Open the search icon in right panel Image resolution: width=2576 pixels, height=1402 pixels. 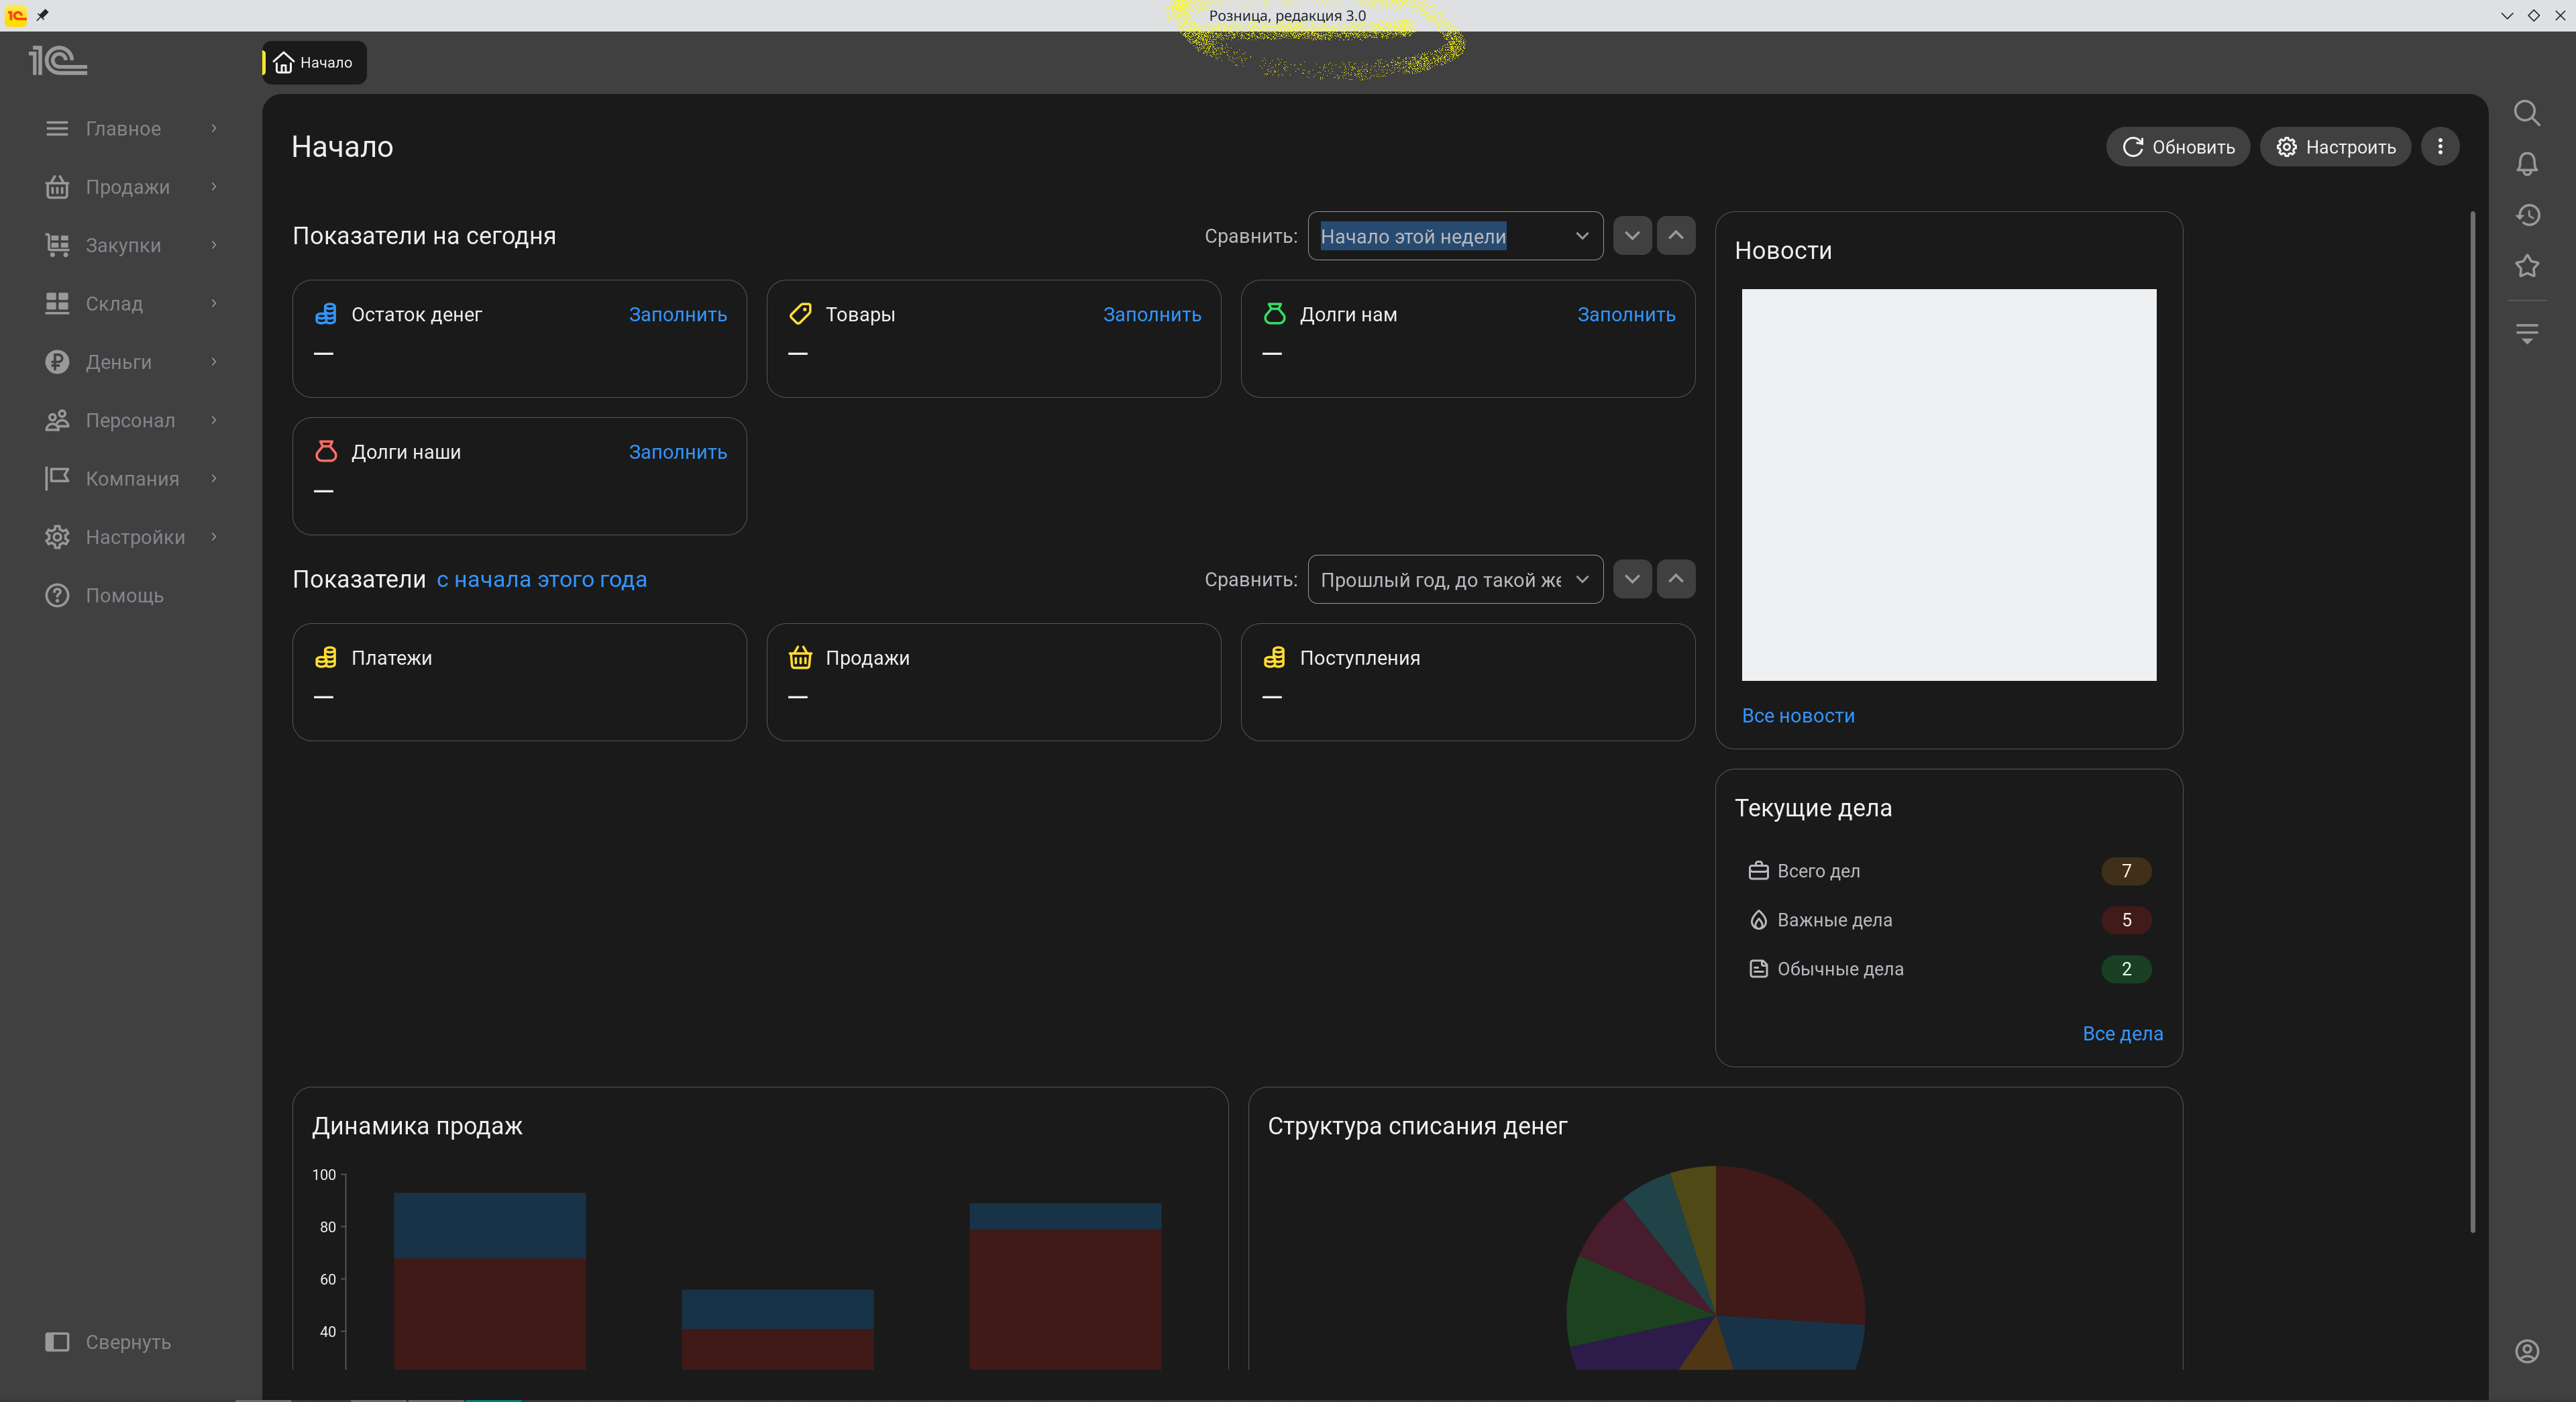[2526, 113]
